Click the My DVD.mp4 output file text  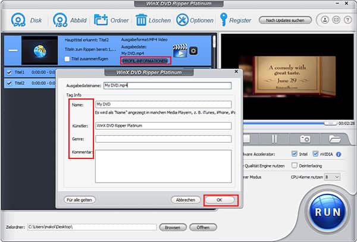tap(133, 53)
